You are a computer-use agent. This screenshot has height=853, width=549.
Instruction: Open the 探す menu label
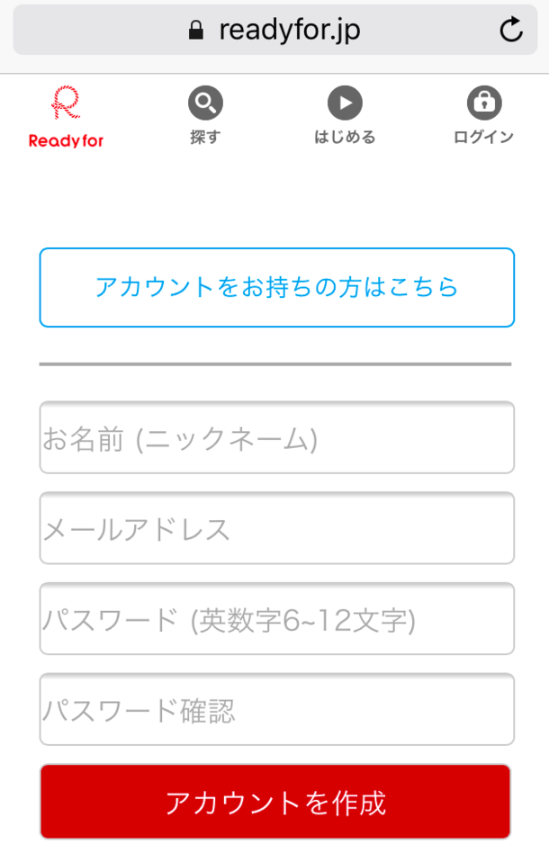point(205,138)
